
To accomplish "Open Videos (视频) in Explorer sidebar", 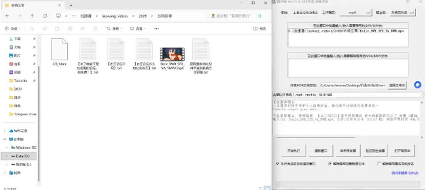I will 17,72.
